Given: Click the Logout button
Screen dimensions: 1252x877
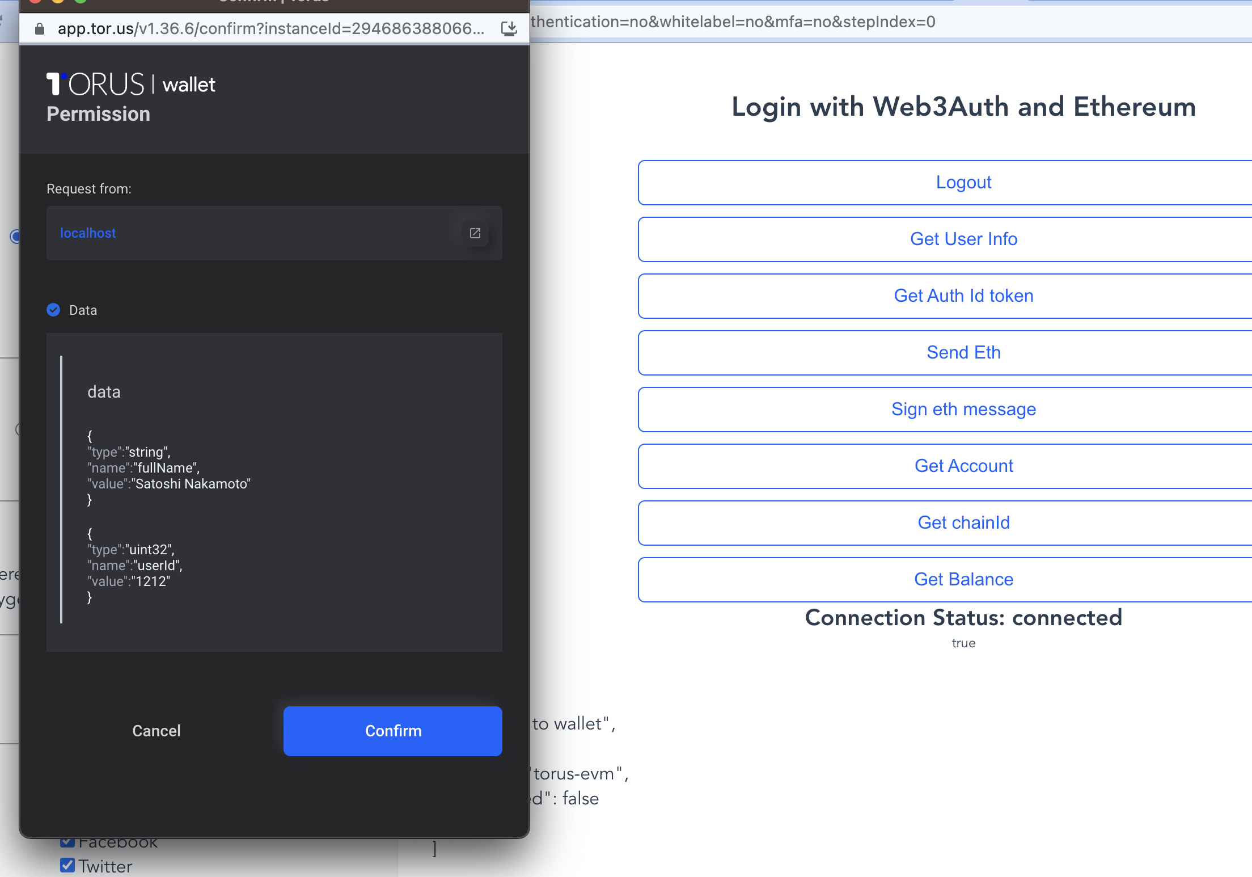Looking at the screenshot, I should [963, 182].
